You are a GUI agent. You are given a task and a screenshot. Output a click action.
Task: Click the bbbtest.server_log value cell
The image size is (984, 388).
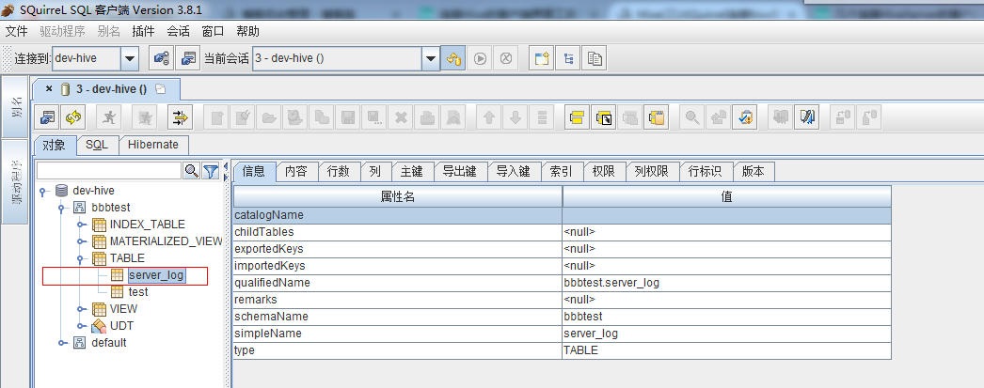[726, 283]
